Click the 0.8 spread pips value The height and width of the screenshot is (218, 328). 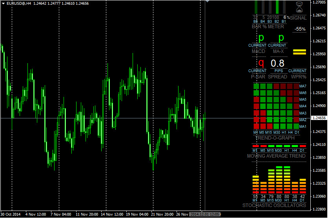tap(277, 64)
